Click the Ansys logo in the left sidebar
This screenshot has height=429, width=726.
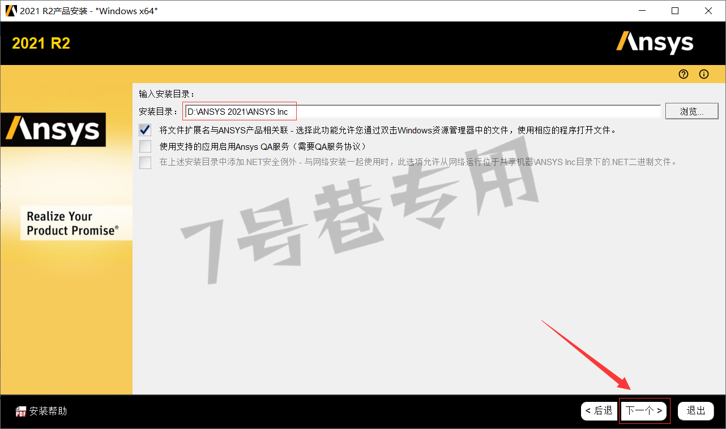click(x=53, y=129)
